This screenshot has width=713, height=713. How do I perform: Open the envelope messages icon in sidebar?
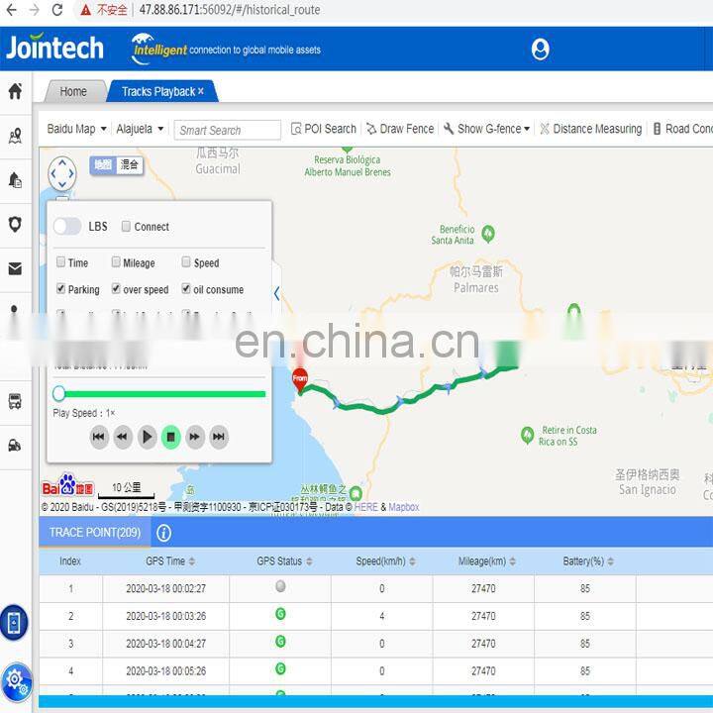pyautogui.click(x=15, y=268)
